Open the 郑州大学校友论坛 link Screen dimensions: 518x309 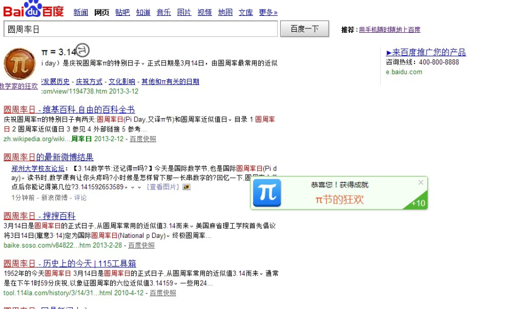38,168
